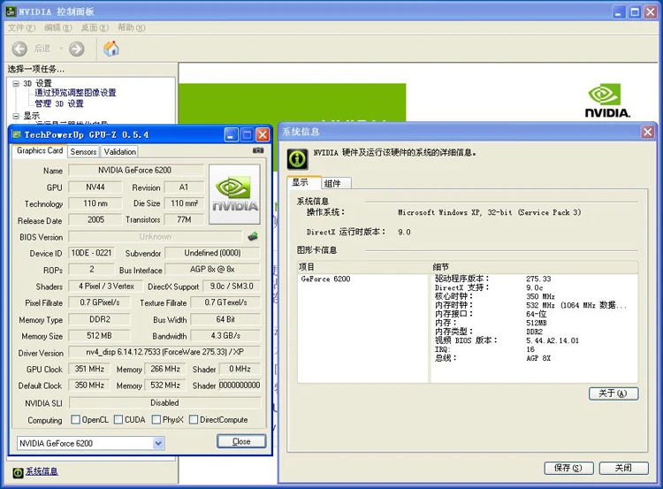
Task: Click the system information icon at bottom left
Action: click(18, 472)
